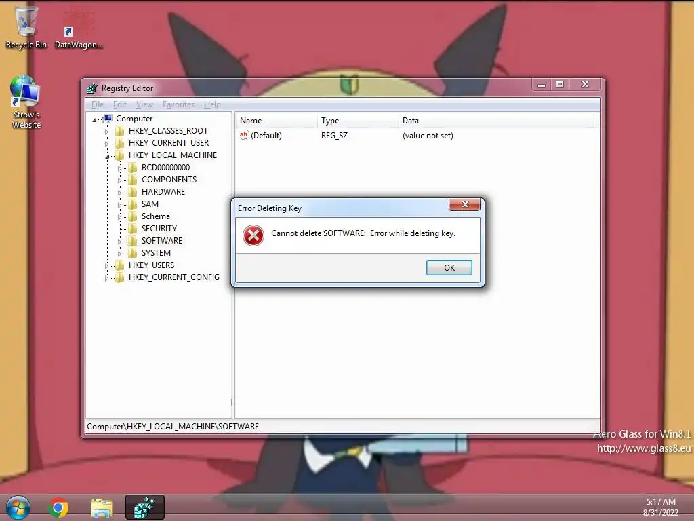This screenshot has width=694, height=521.
Task: Click the HKEY_LOCAL_MACHINE folder icon
Action: coord(119,155)
